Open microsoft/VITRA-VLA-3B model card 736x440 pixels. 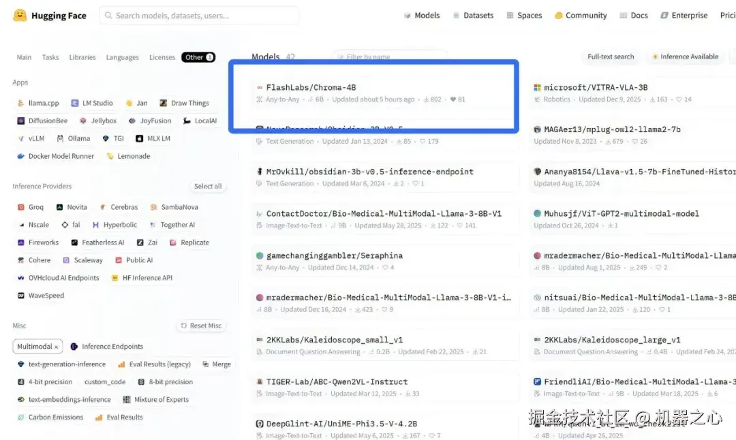pyautogui.click(x=595, y=87)
